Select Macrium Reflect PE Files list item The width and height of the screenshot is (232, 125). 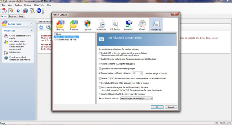tap(66, 40)
